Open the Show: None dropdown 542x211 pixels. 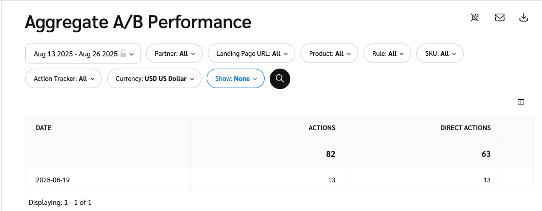[x=235, y=79]
